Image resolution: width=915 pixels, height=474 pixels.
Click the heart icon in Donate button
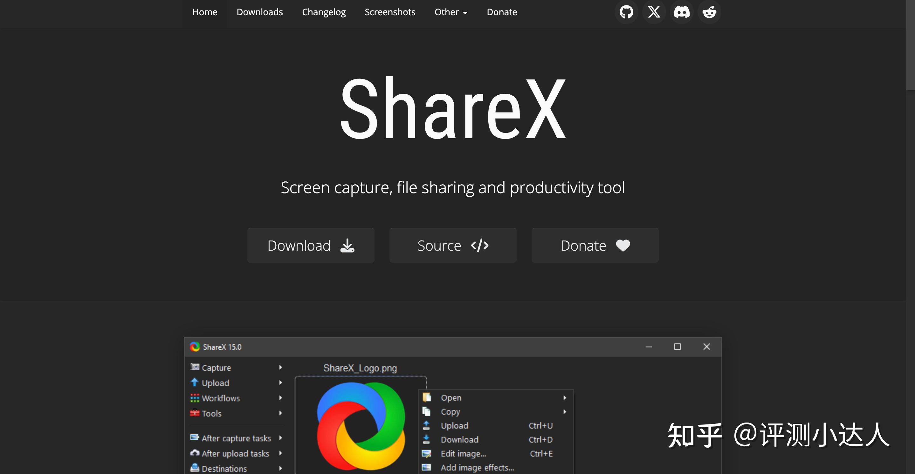(623, 246)
